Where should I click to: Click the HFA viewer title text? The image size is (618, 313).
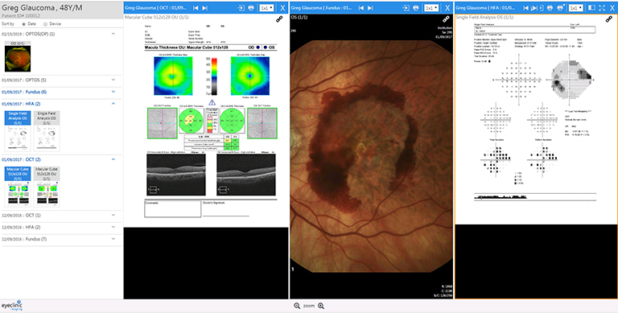(x=485, y=8)
